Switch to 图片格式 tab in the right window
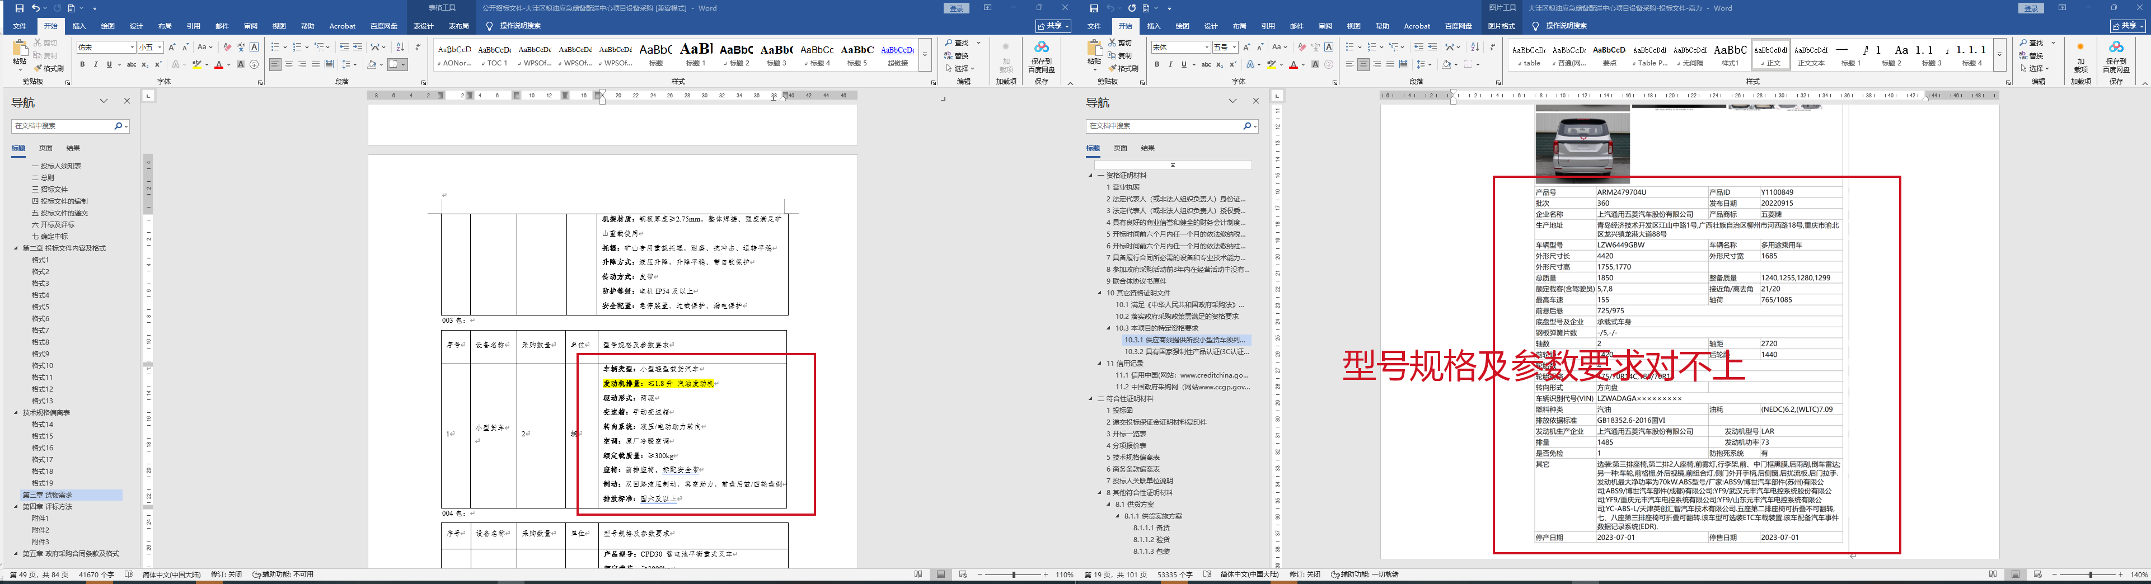The image size is (2151, 584). click(1501, 26)
